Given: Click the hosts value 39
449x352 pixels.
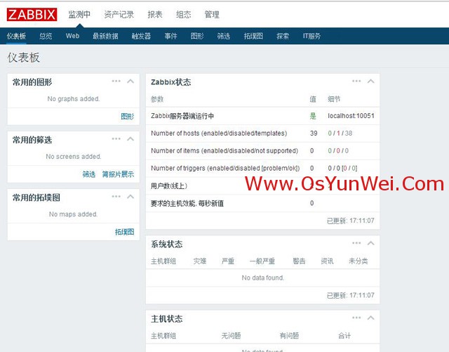Looking at the screenshot, I should [x=314, y=133].
